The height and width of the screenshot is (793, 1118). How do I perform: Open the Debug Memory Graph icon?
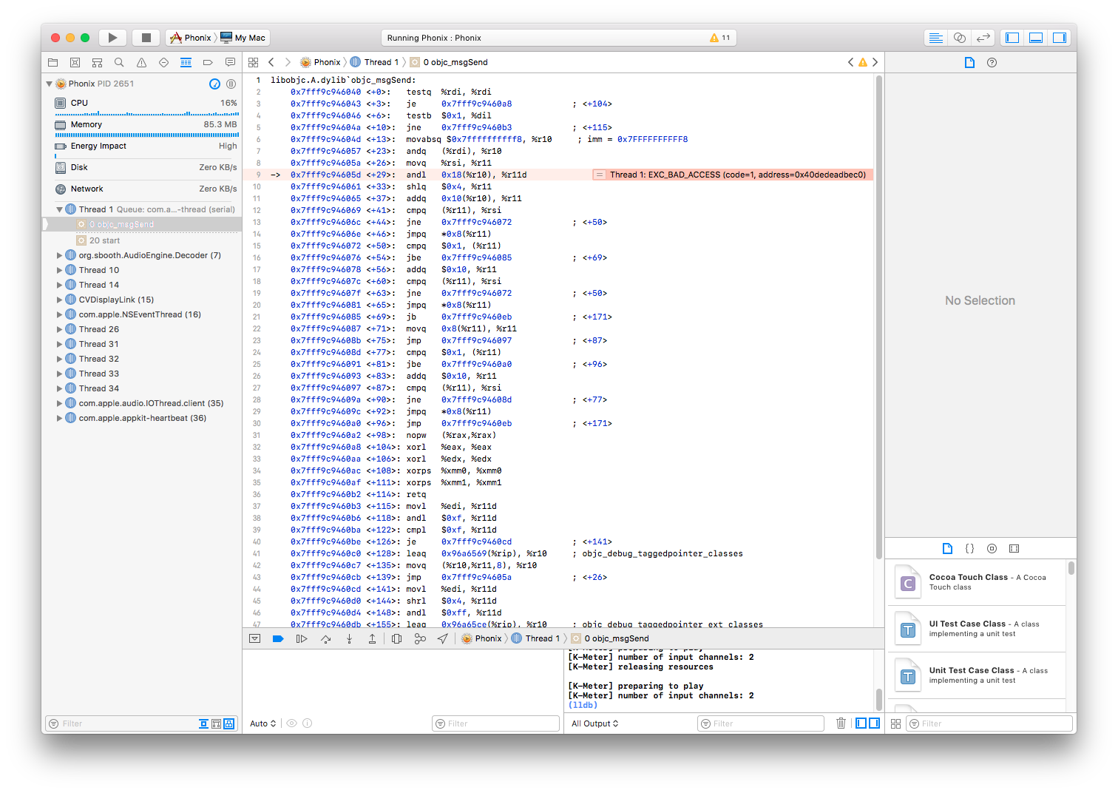pyautogui.click(x=420, y=638)
